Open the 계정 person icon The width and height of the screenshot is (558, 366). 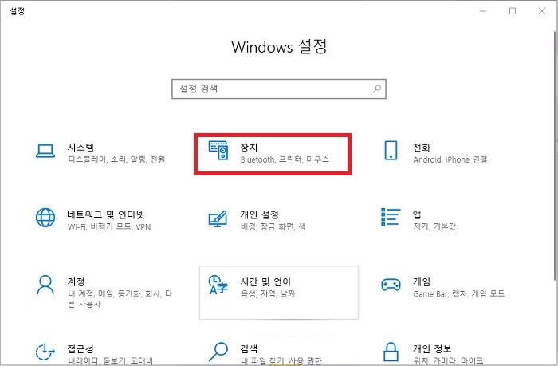pos(45,285)
